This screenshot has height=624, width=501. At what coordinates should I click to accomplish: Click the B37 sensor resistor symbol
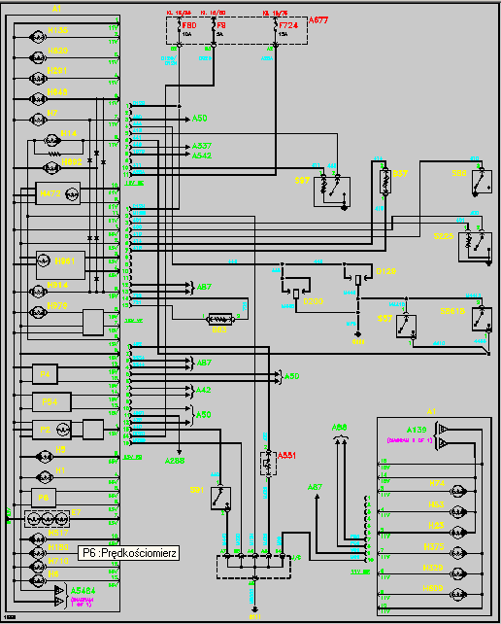click(x=384, y=182)
